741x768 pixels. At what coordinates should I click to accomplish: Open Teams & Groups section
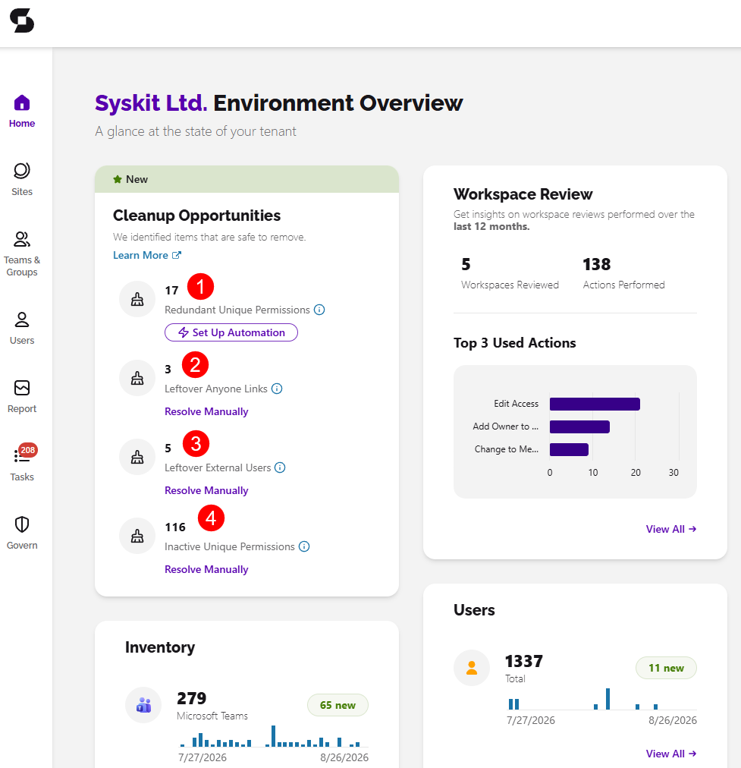(x=22, y=253)
